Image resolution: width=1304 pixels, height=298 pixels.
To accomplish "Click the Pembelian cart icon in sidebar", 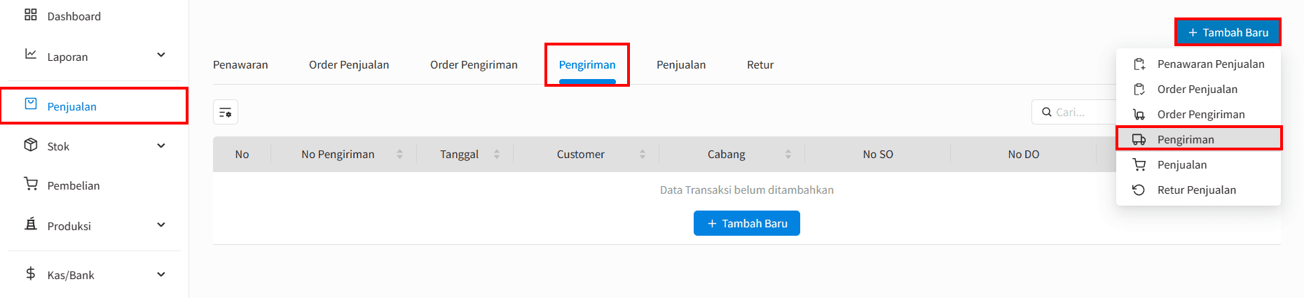I will 31,184.
